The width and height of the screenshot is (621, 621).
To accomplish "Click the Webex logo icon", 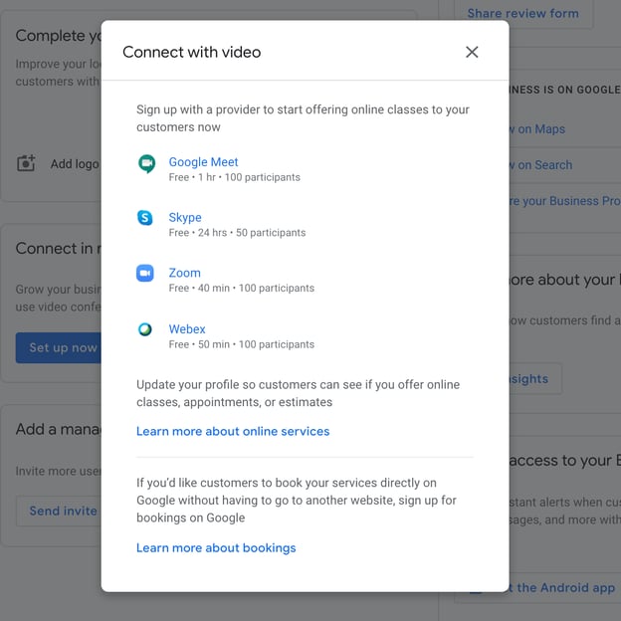I will [x=145, y=329].
